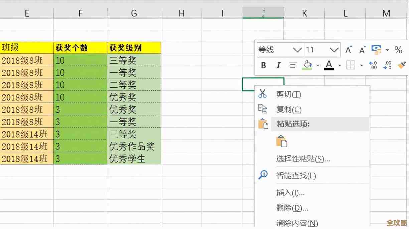
Task: Toggle italic formatting with the I button
Action: 278,65
